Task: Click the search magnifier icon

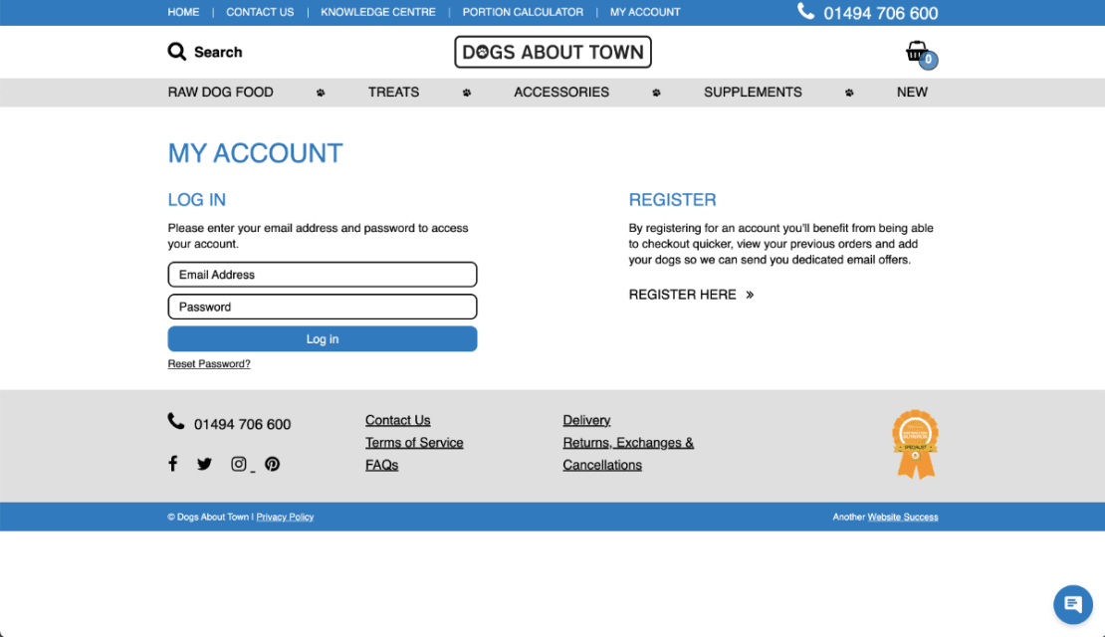Action: click(177, 52)
